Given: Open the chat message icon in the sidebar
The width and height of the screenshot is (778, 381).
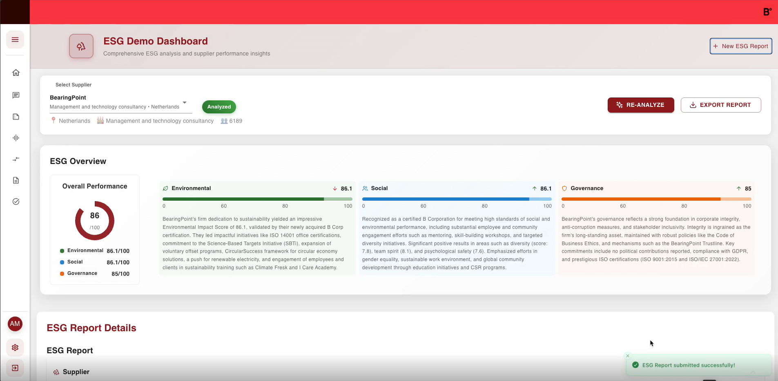Looking at the screenshot, I should [16, 95].
